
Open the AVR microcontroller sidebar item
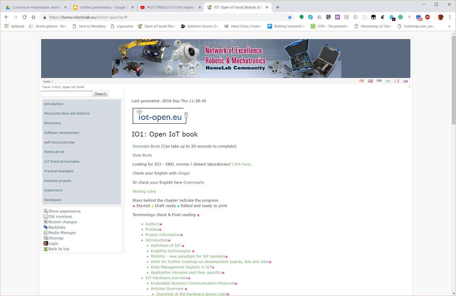[x=82, y=142]
